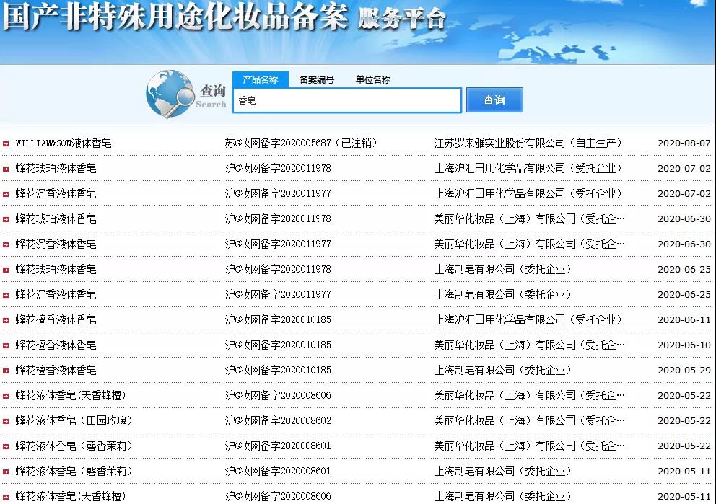Click the date 2020-08-07

(x=684, y=143)
